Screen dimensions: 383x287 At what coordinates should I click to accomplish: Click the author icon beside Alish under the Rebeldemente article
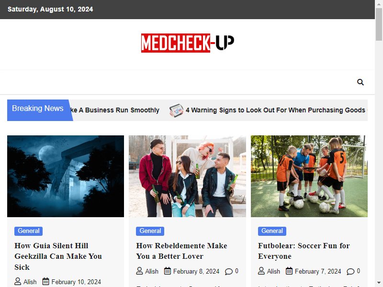click(x=139, y=271)
